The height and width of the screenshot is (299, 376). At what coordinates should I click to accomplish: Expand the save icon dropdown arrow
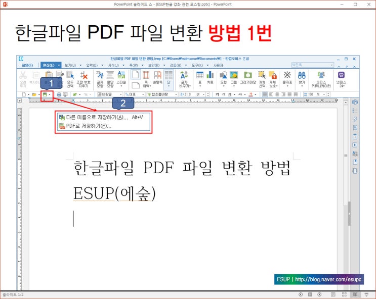tap(50, 94)
